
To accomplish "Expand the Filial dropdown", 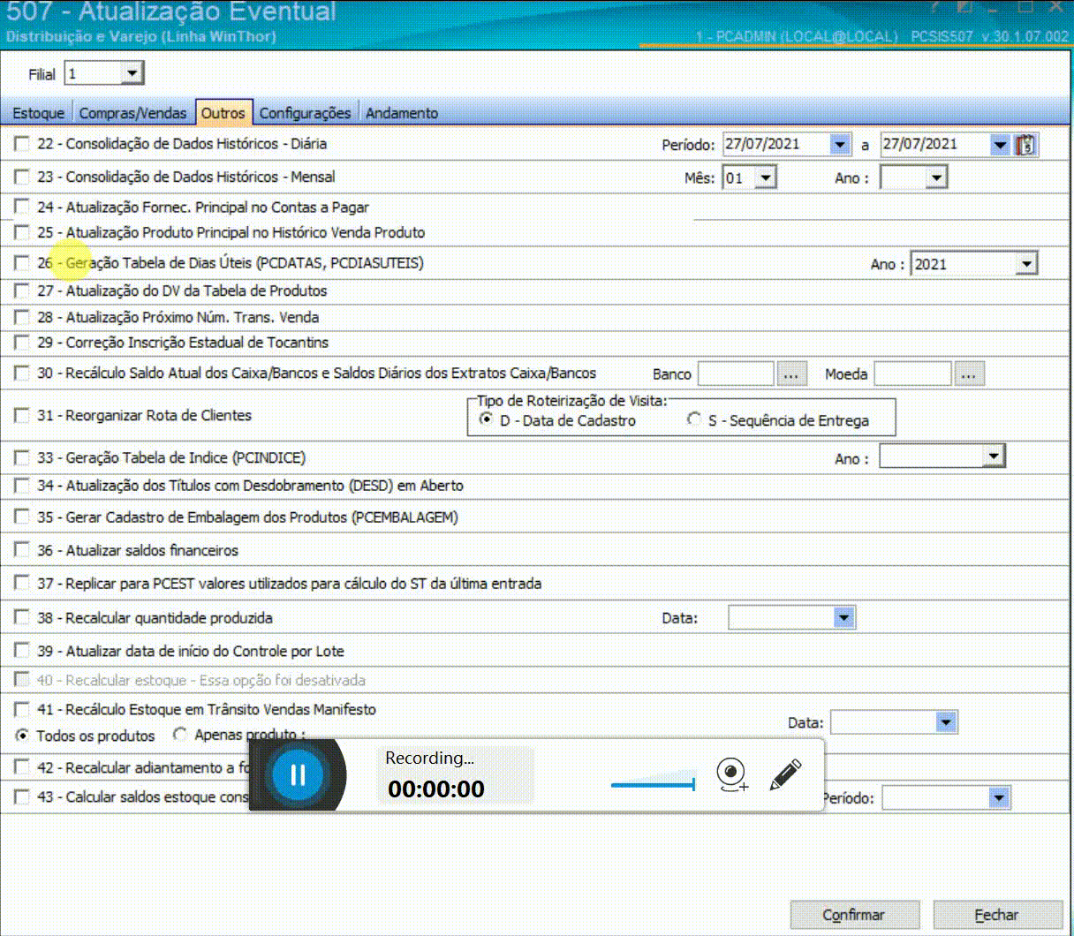I will point(132,73).
